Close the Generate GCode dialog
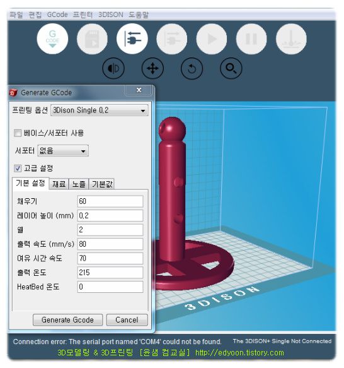The image size is (344, 368). [139, 90]
